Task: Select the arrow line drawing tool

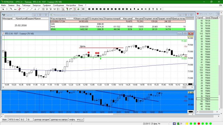Action: point(31,9)
